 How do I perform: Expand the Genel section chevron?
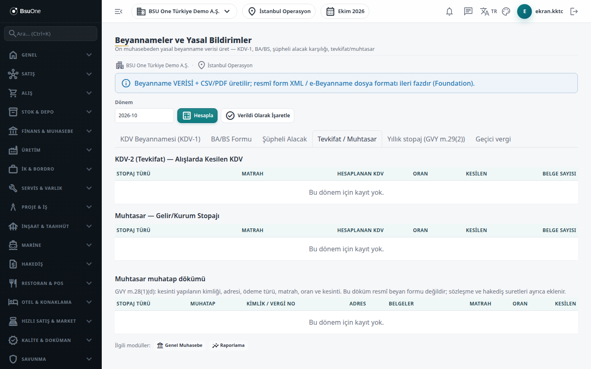pos(89,55)
